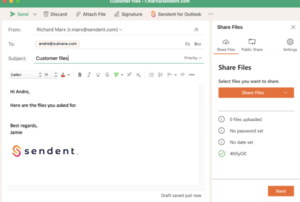Click the orange Next button
Screen dimensions: 300x202
(x=280, y=191)
